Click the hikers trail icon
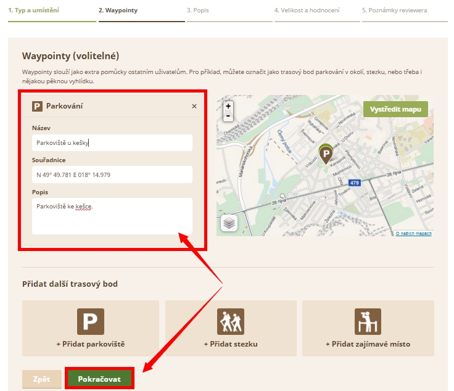The height and width of the screenshot is (391, 454). click(x=231, y=321)
